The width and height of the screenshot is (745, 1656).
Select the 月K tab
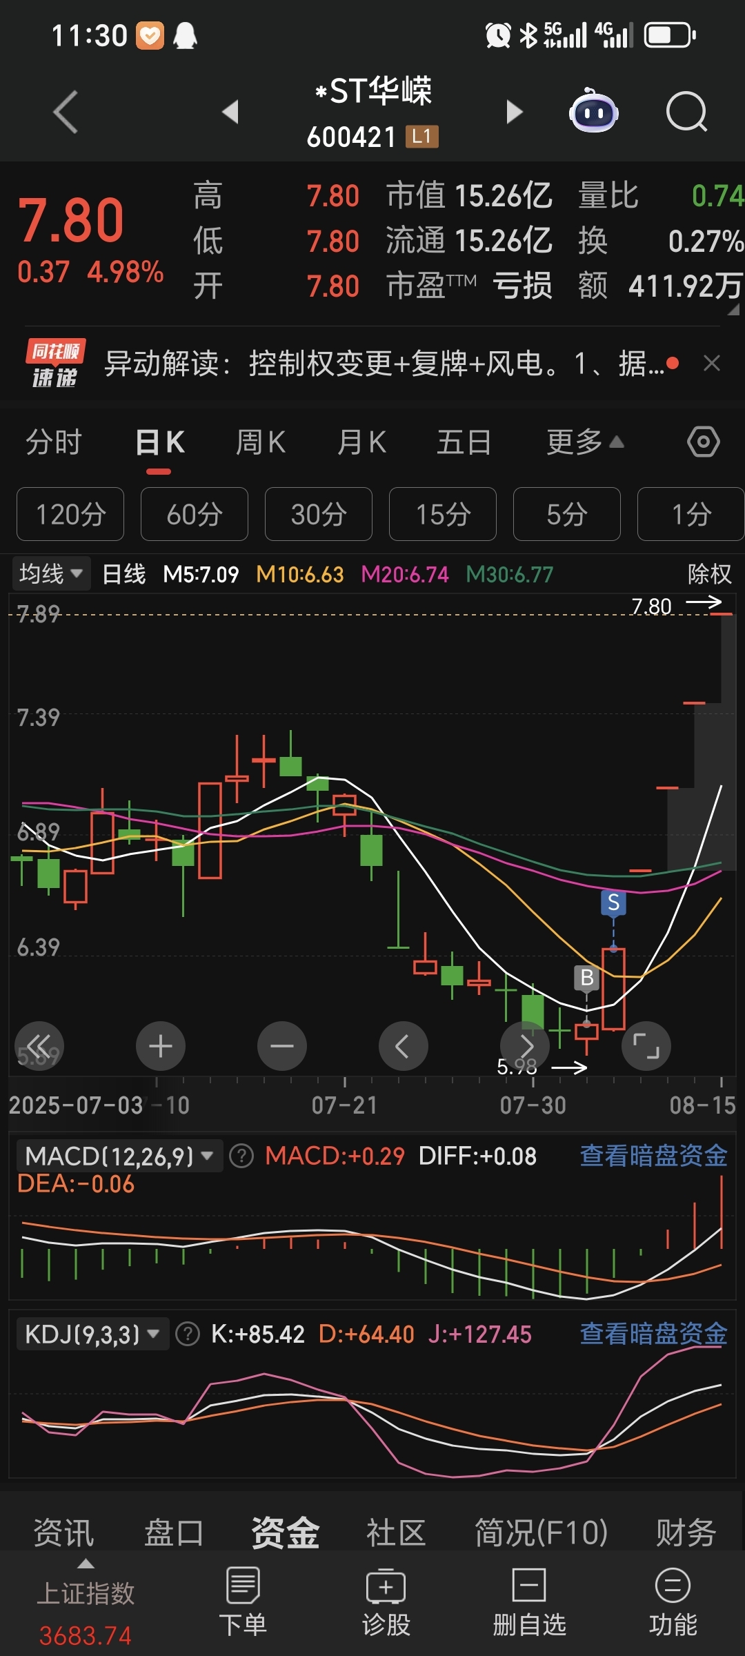[x=362, y=442]
